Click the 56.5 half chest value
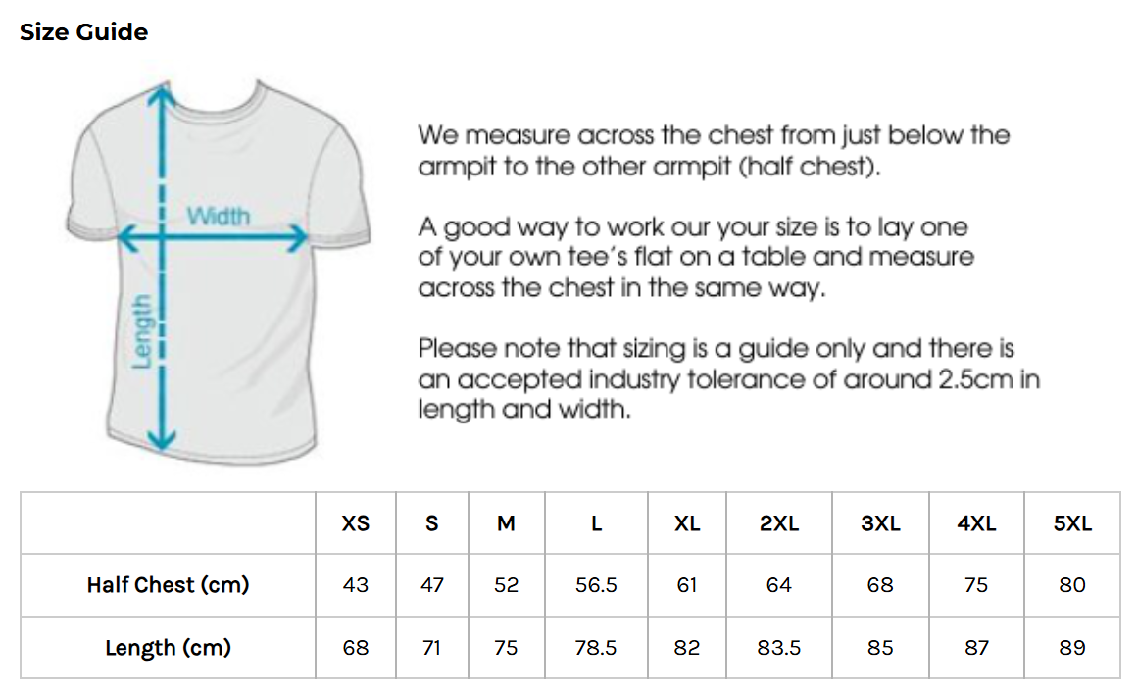1137x695 pixels. pyautogui.click(x=596, y=585)
